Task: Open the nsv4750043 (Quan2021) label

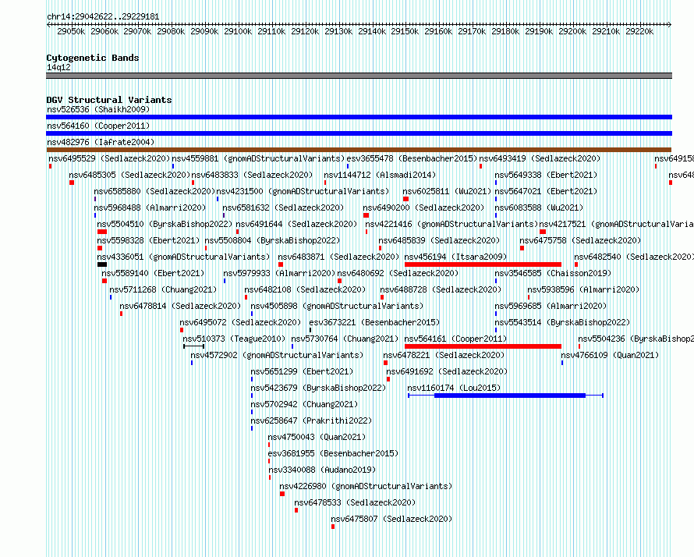Action: click(x=317, y=437)
